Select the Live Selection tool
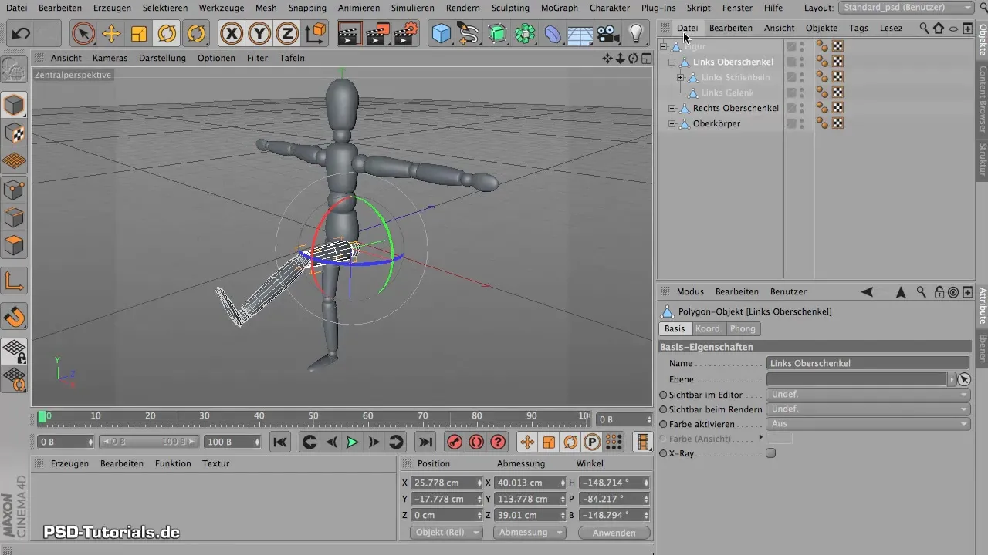Image resolution: width=988 pixels, height=555 pixels. click(83, 34)
